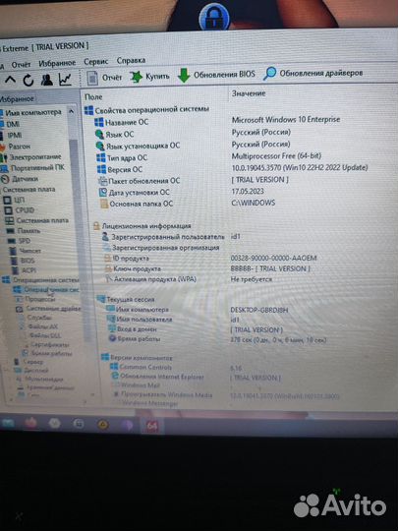Click the AIDA64 taskbar icon
The height and width of the screenshot is (531, 398).
pyautogui.click(x=151, y=426)
